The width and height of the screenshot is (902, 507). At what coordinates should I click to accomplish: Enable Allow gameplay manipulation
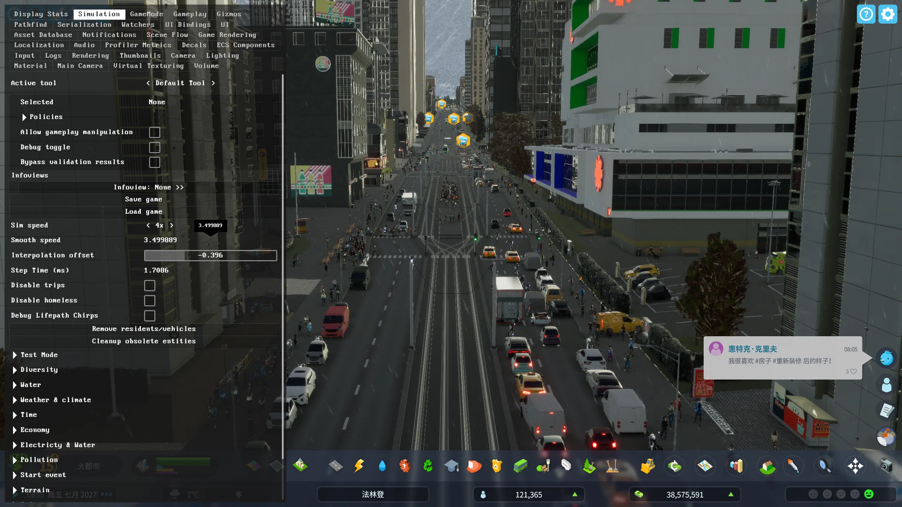coord(155,132)
